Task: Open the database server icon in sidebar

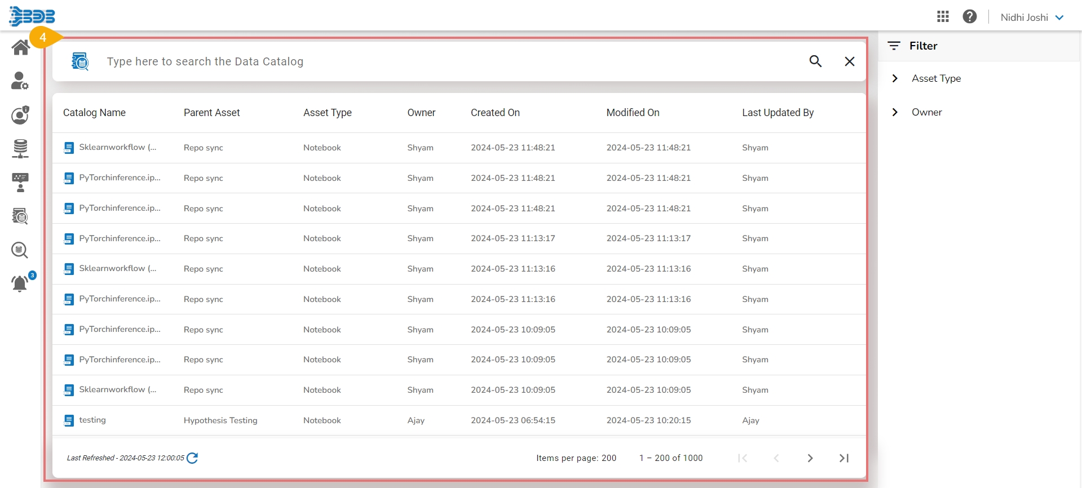Action: coord(20,148)
